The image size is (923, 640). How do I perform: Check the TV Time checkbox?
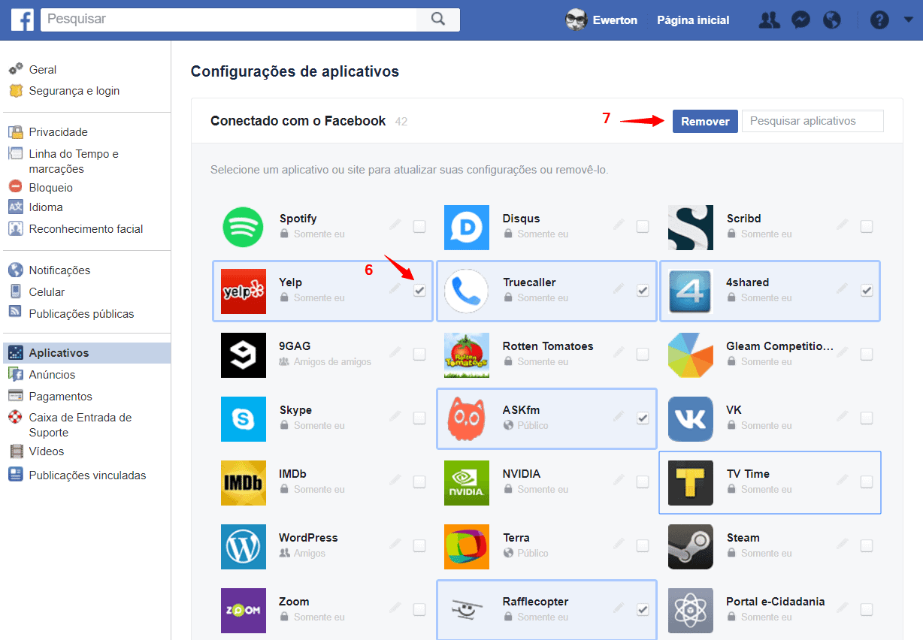tap(867, 482)
